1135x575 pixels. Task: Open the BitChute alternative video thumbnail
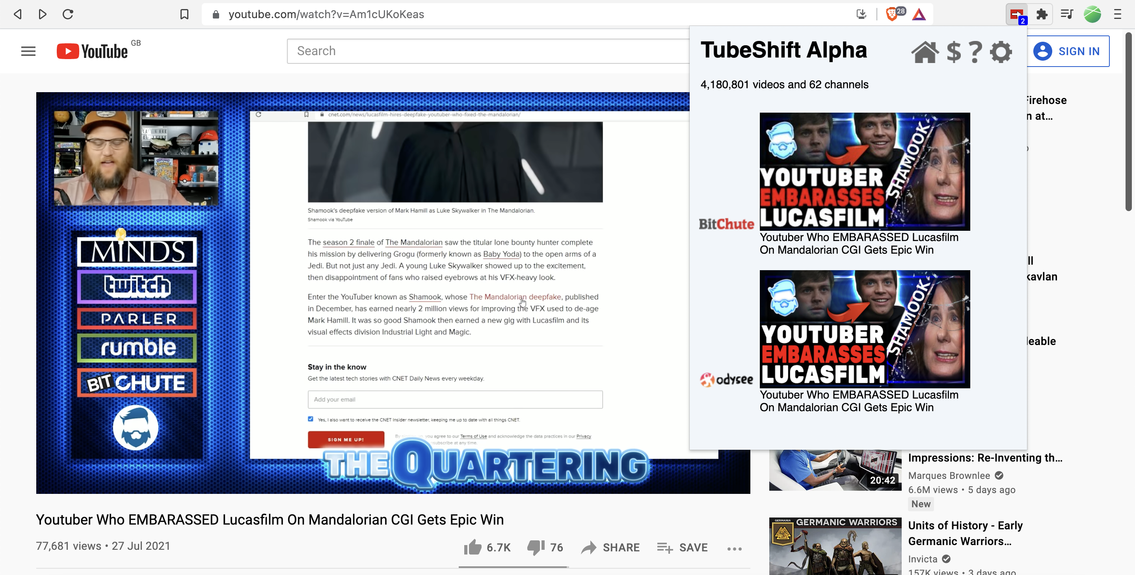click(865, 171)
